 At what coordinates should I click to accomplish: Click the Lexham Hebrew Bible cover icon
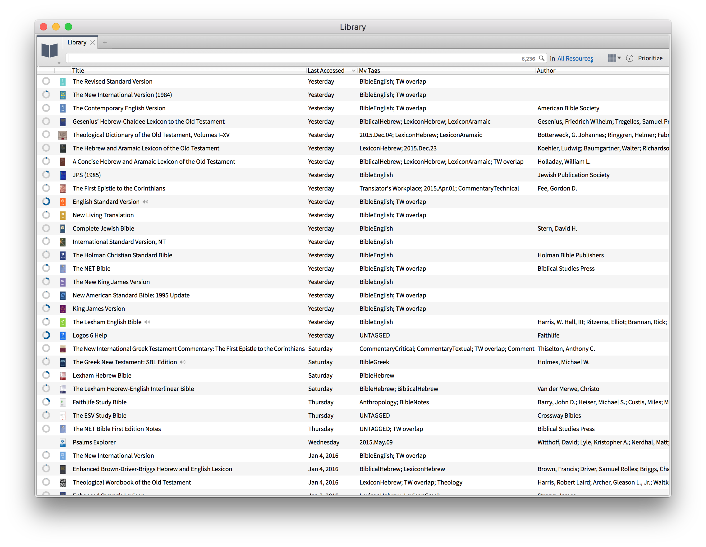(63, 376)
